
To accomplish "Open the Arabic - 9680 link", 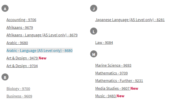I will click(17, 43).
